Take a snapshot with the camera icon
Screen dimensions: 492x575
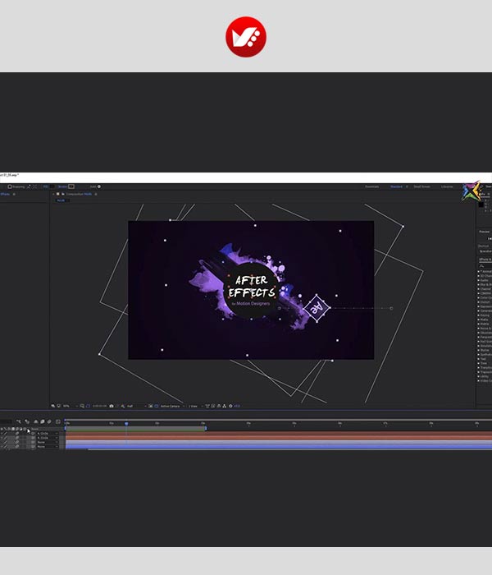point(112,406)
